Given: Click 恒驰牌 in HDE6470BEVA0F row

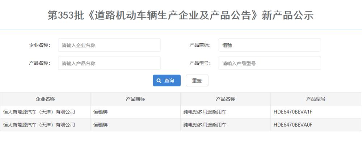Looking at the screenshot, I should point(100,125).
